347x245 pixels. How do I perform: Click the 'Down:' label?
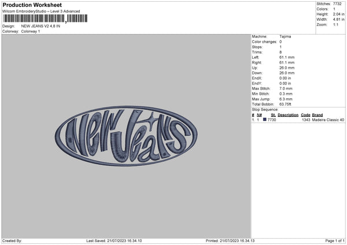257,73
